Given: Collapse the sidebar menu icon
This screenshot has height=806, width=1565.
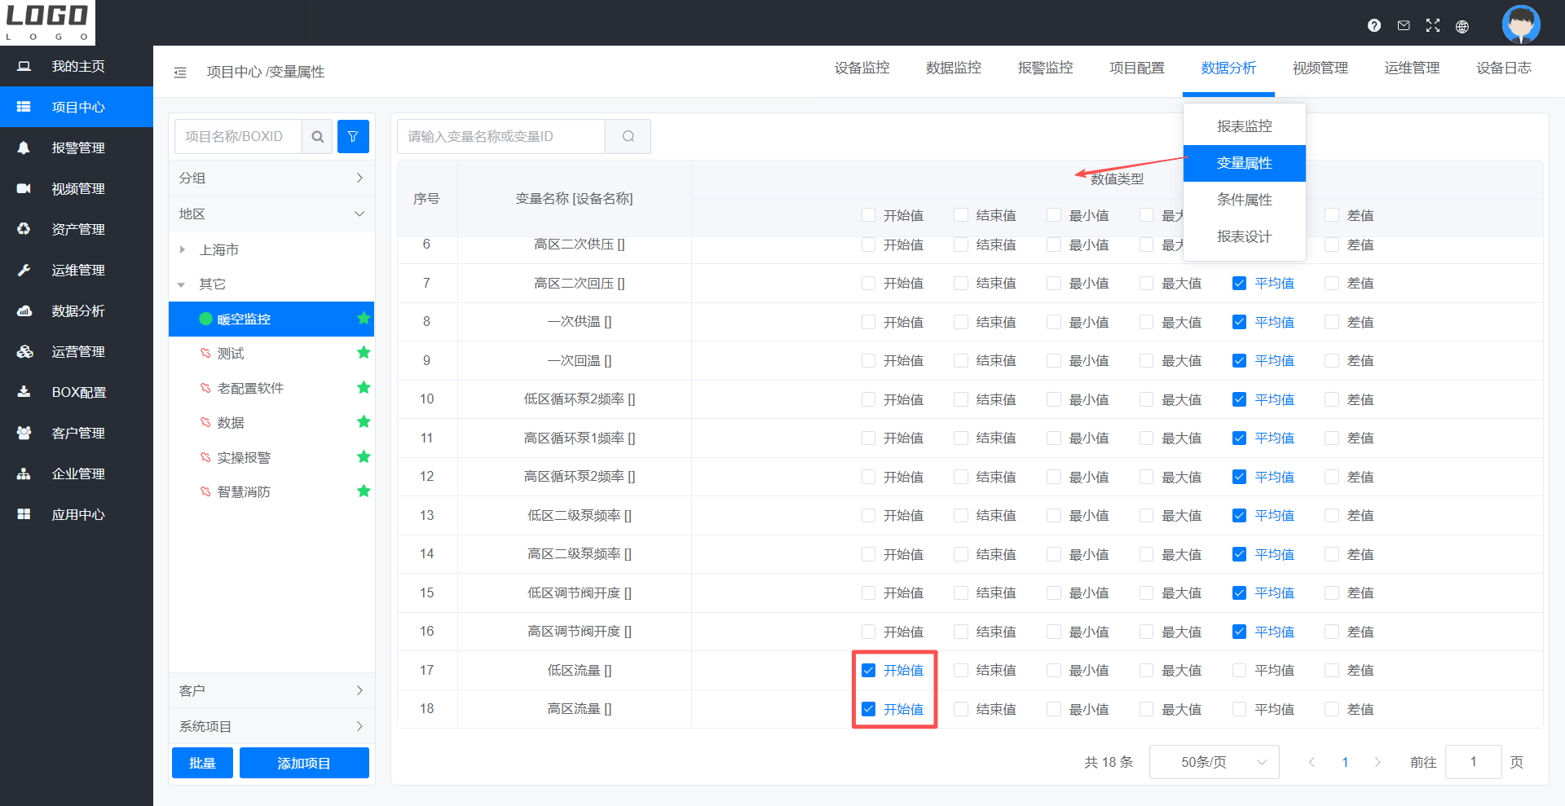Looking at the screenshot, I should click(180, 73).
